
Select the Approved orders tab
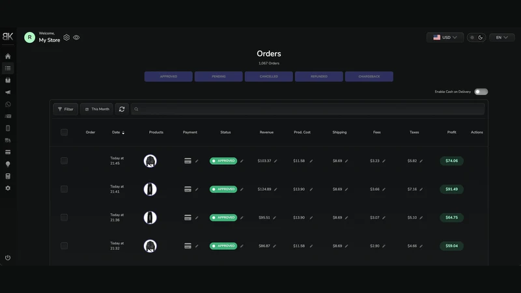click(169, 76)
